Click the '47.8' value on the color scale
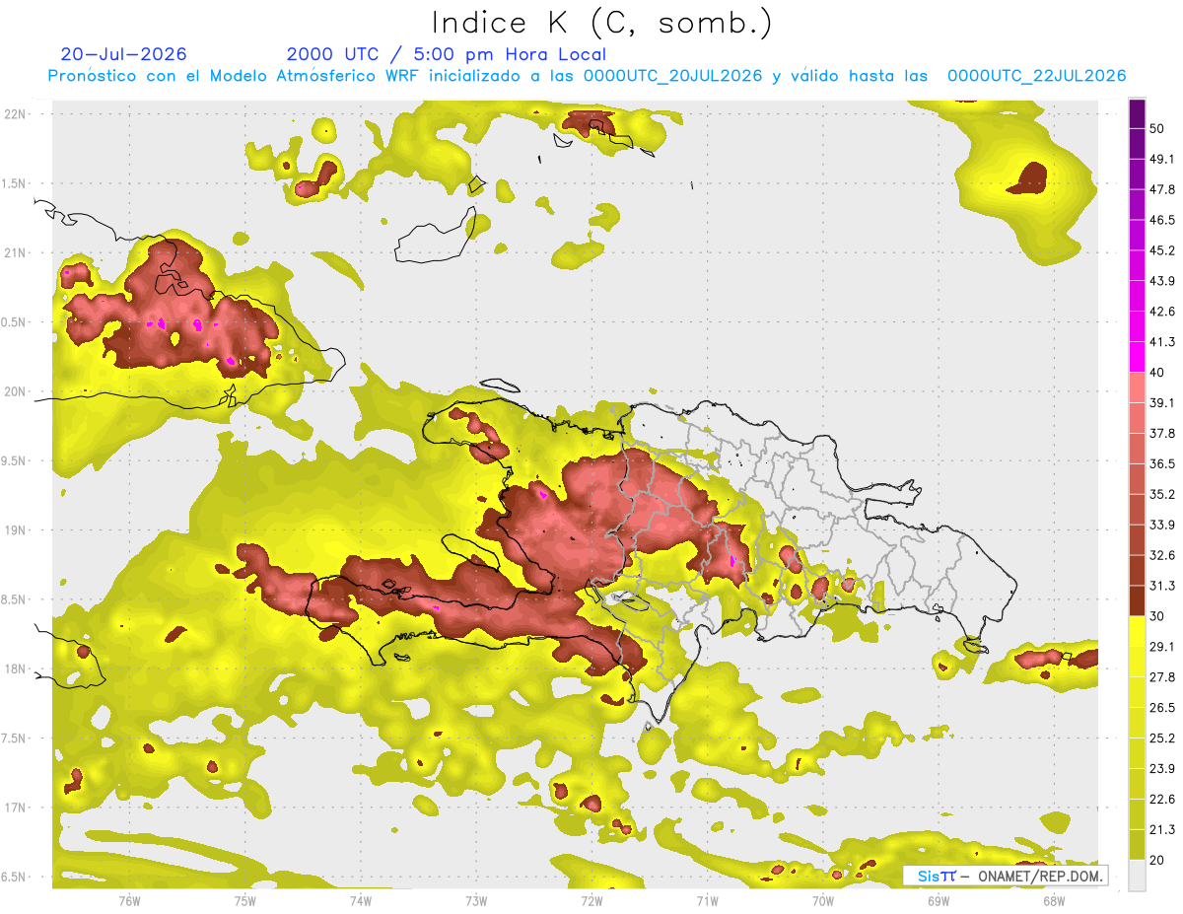This screenshot has height=914, width=1183. (x=1162, y=189)
